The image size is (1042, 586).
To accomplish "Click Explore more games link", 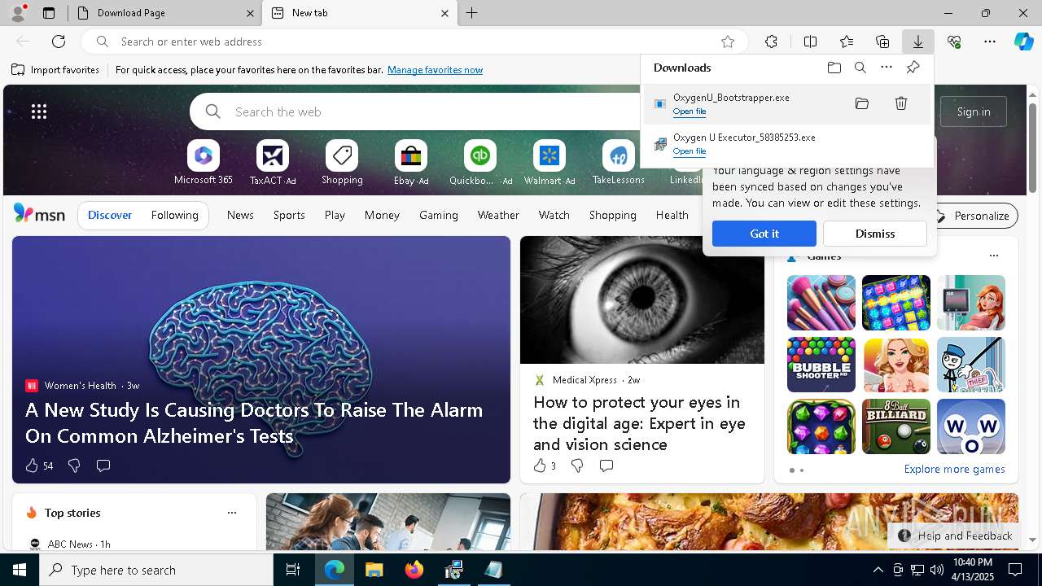I will (954, 469).
